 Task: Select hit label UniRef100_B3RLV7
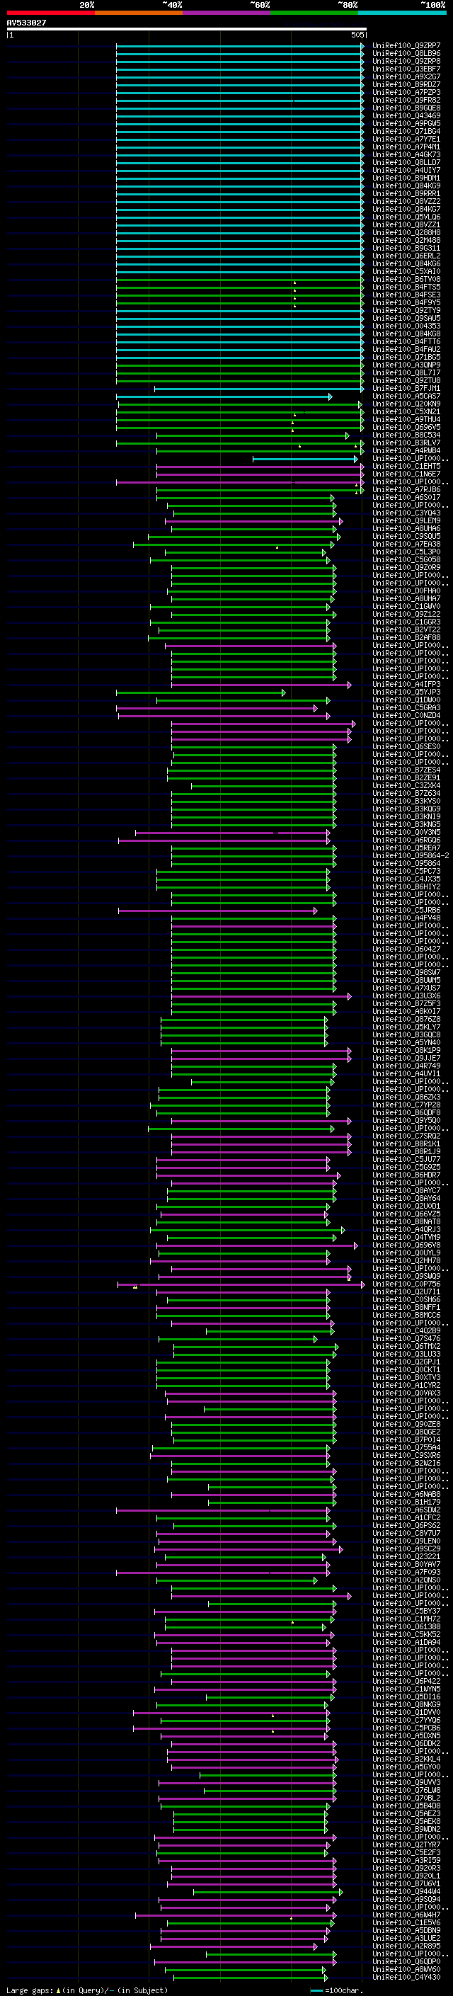(x=406, y=443)
